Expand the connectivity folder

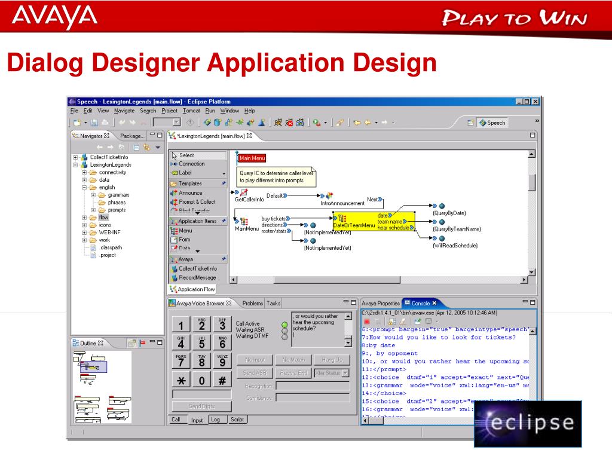click(x=84, y=172)
